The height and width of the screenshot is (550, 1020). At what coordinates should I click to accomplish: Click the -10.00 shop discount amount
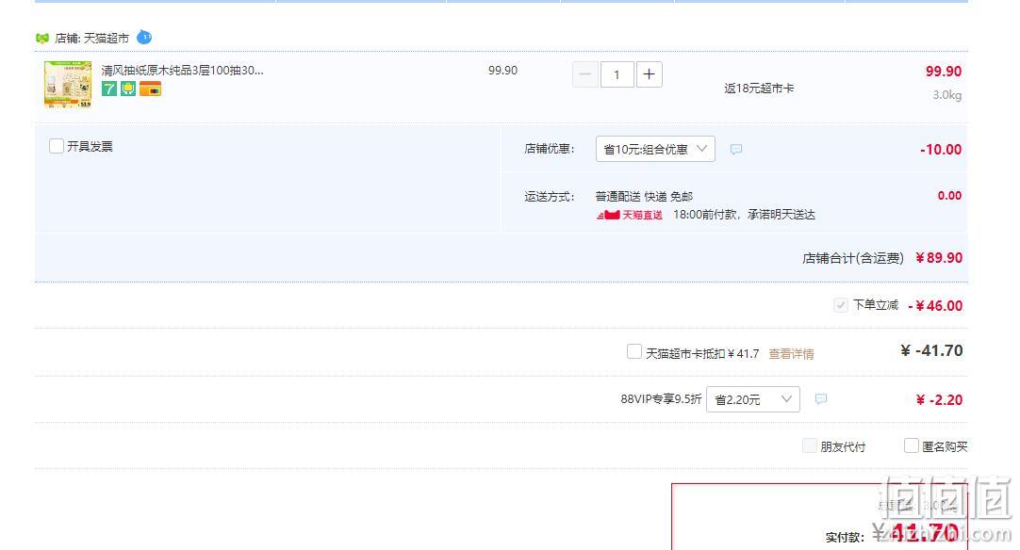pos(941,150)
